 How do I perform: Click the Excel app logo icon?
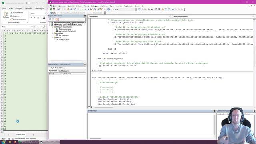pyautogui.click(x=3, y=3)
